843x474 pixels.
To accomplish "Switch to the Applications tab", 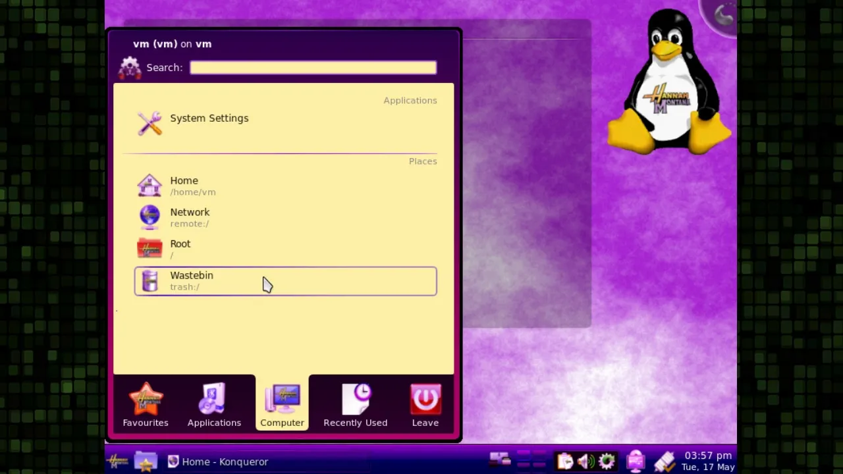I will [x=214, y=405].
